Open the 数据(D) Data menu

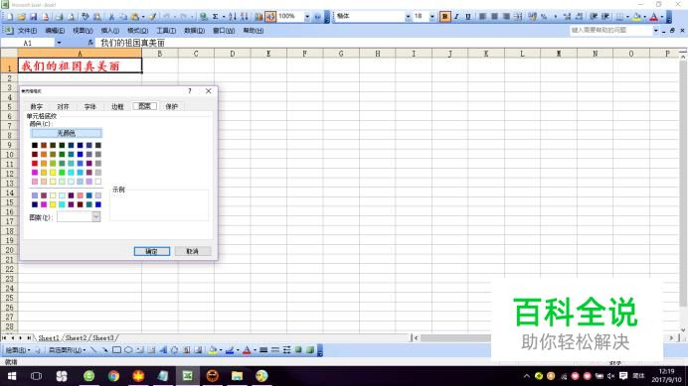(194, 31)
